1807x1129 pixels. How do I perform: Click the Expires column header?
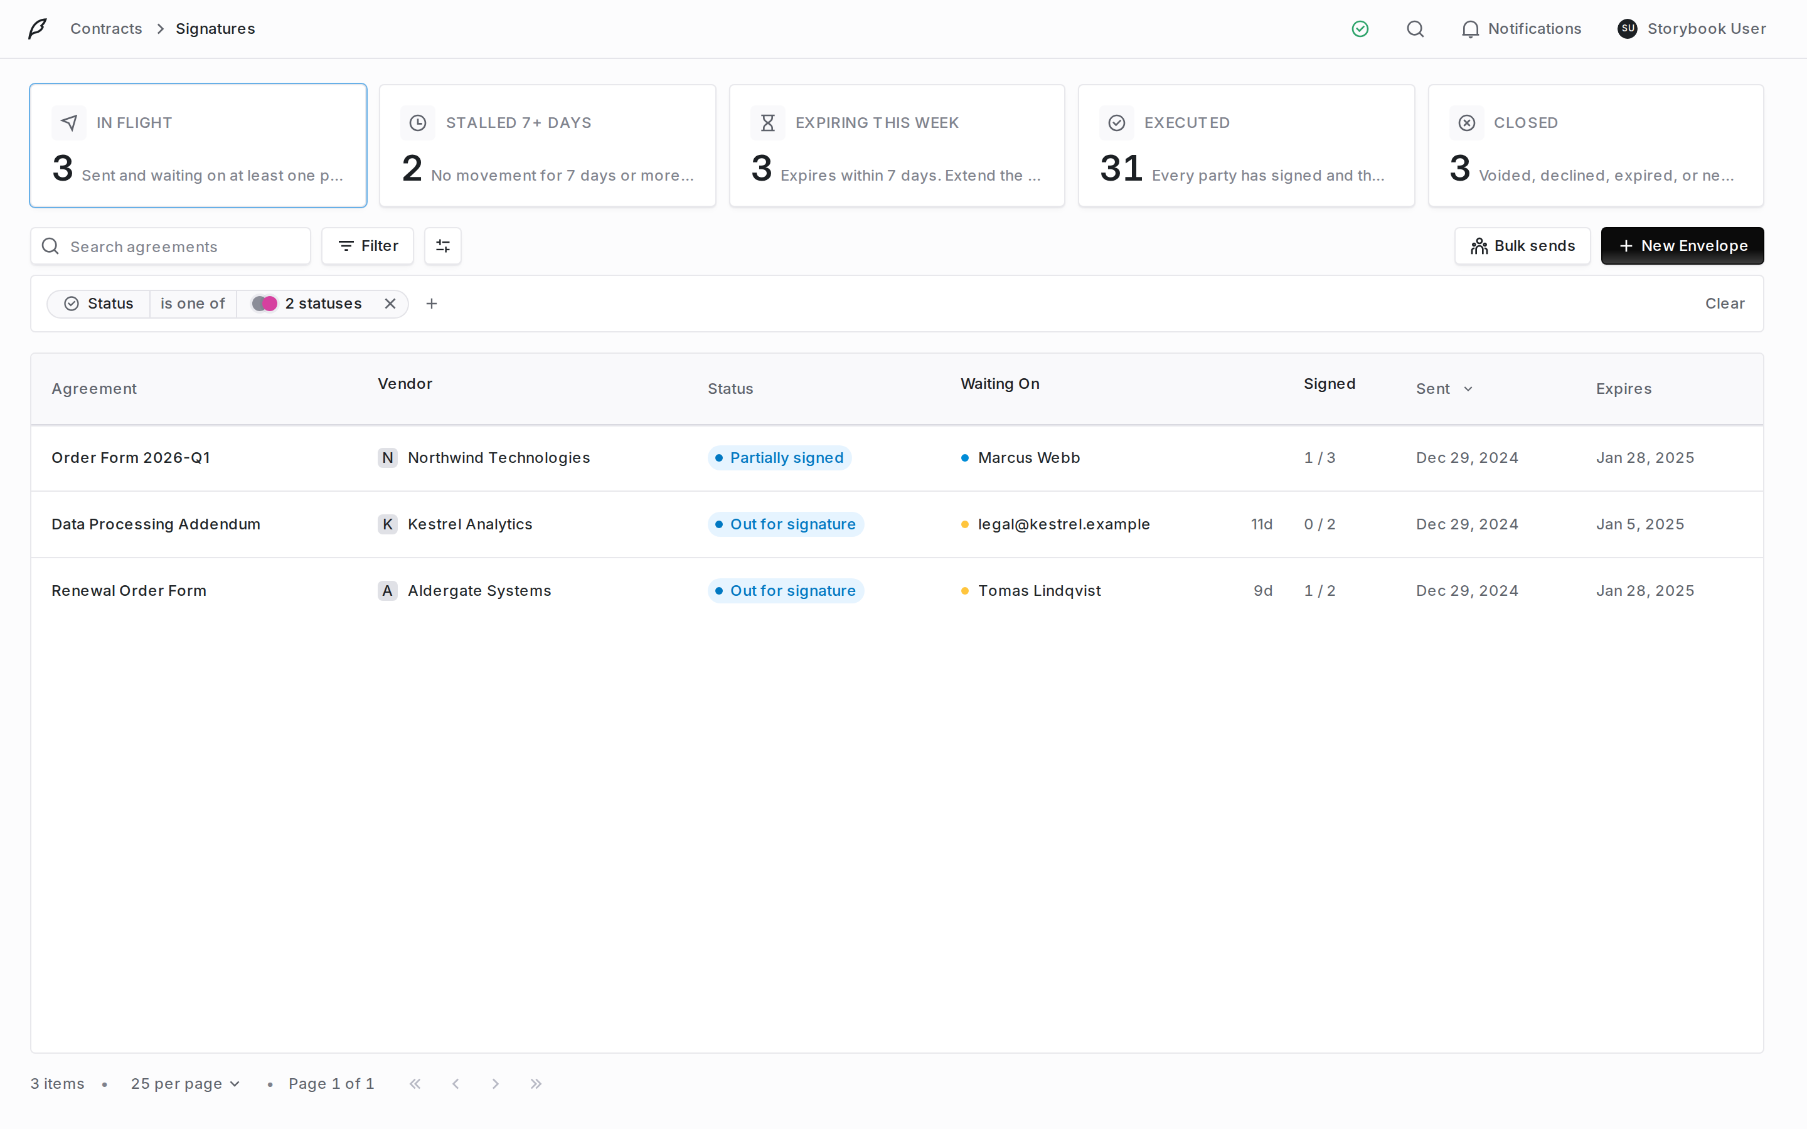click(1623, 388)
